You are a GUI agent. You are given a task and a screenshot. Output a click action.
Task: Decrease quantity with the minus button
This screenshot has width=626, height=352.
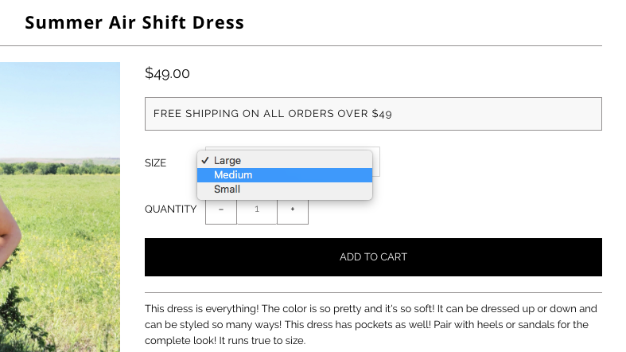pyautogui.click(x=221, y=209)
